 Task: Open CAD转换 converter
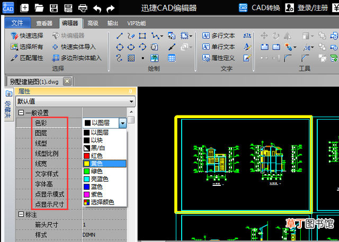(x=259, y=8)
